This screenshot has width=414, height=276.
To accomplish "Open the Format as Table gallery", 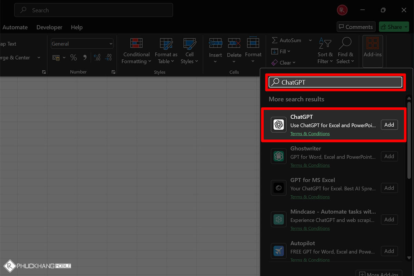I will pos(166,51).
